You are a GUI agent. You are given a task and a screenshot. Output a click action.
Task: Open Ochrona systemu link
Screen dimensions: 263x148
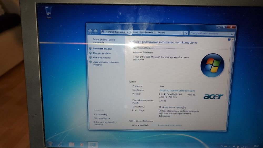pos(102,58)
